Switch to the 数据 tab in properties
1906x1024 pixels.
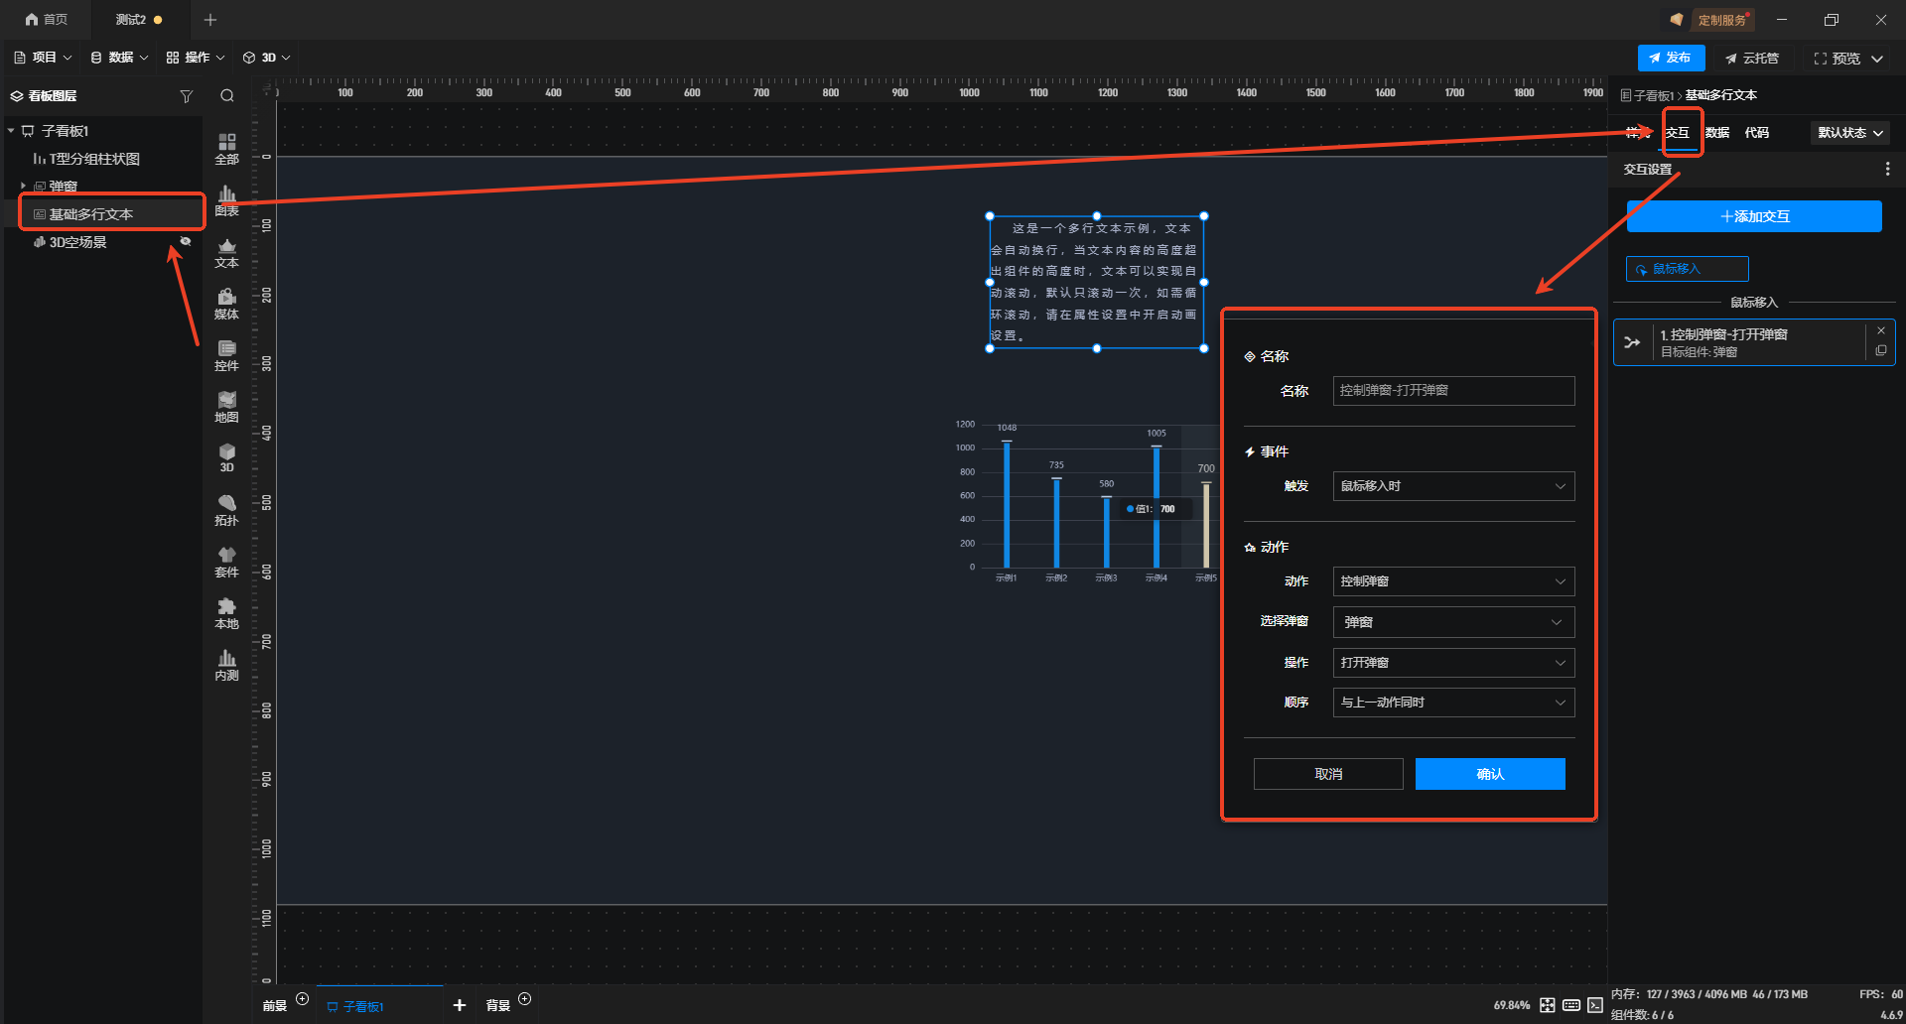[x=1716, y=133]
